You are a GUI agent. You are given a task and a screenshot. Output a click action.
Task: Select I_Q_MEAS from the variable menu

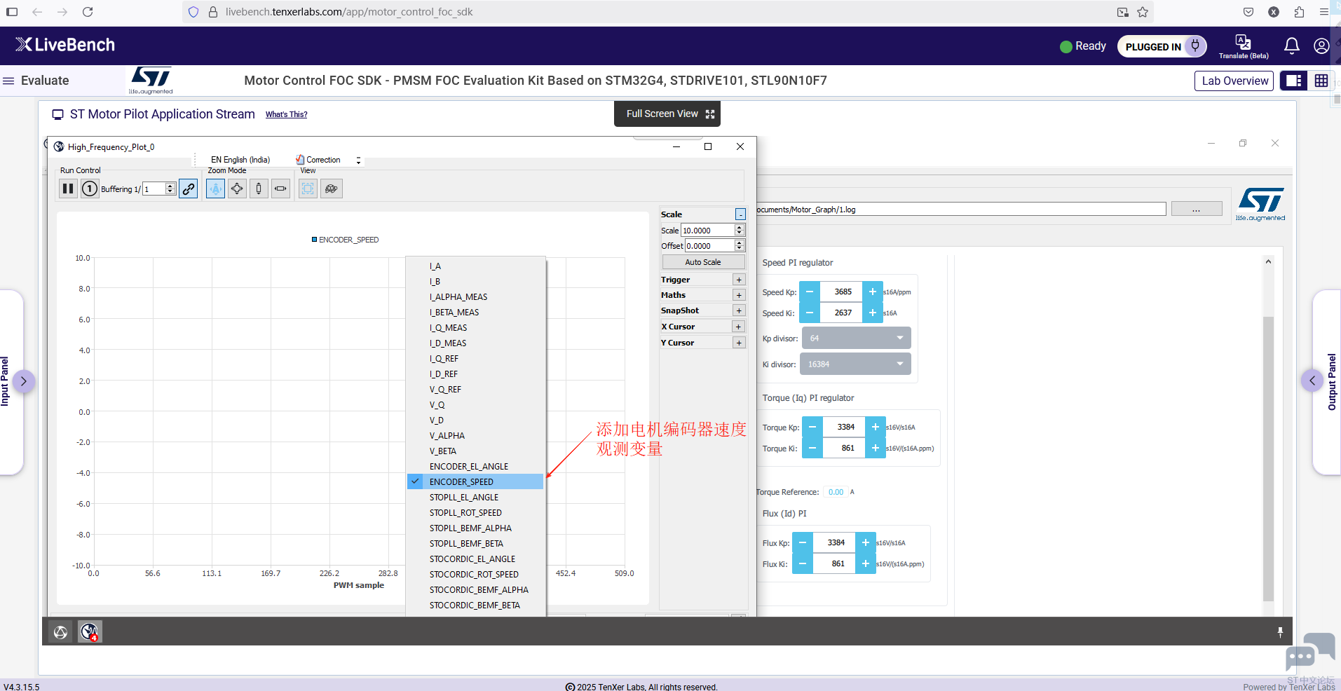click(448, 327)
